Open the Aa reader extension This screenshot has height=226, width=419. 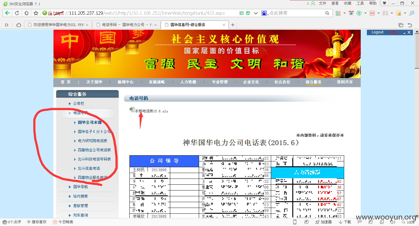(372, 13)
